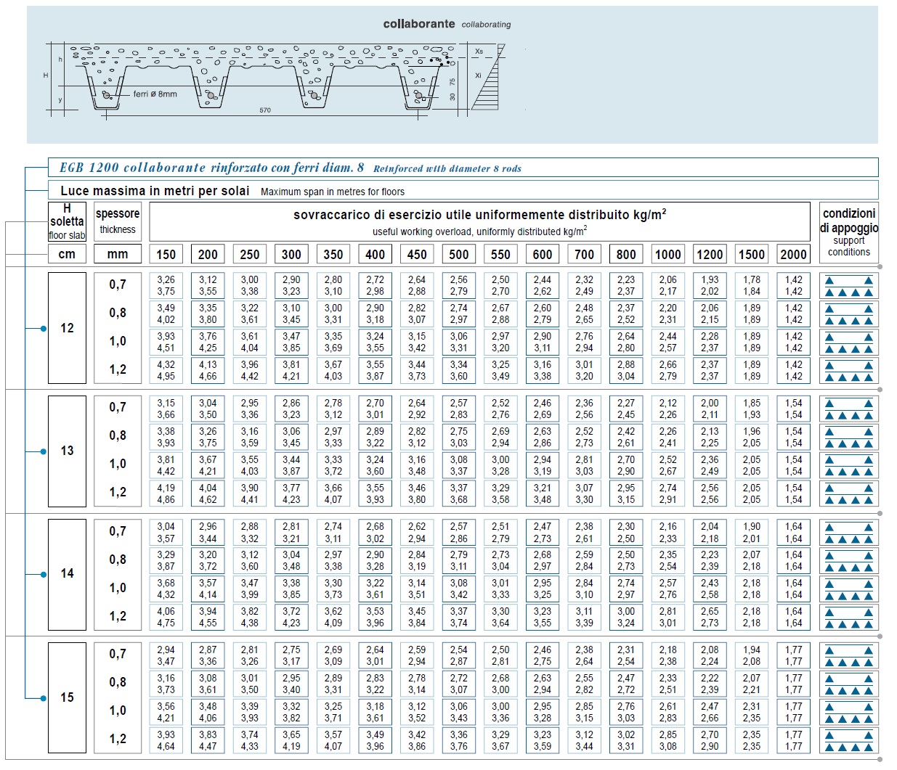Click the support conditions icon for 15 cm, 0,8 mm
897x770 pixels.
(848, 684)
